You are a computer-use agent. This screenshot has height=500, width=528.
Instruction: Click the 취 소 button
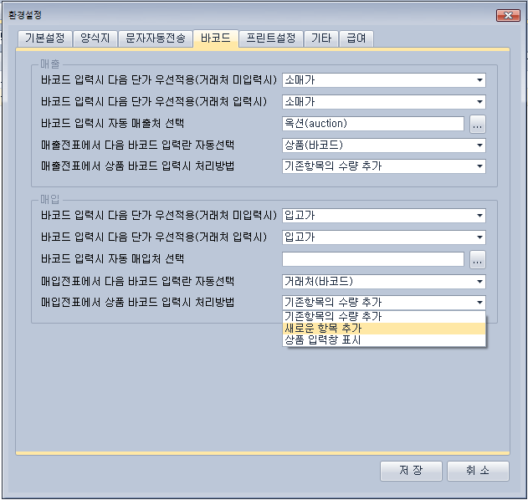click(x=478, y=471)
